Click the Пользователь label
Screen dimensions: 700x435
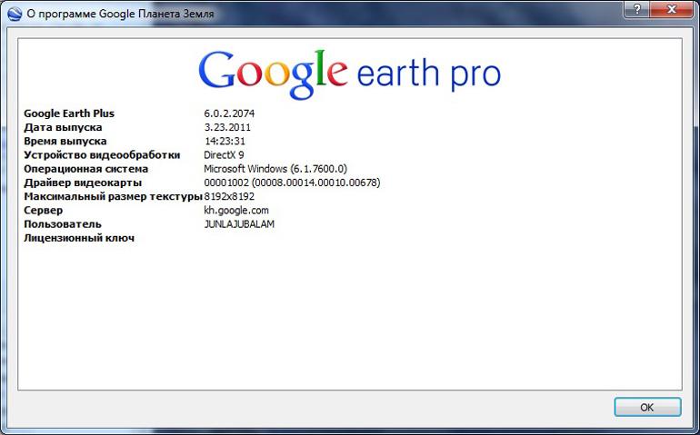point(63,224)
